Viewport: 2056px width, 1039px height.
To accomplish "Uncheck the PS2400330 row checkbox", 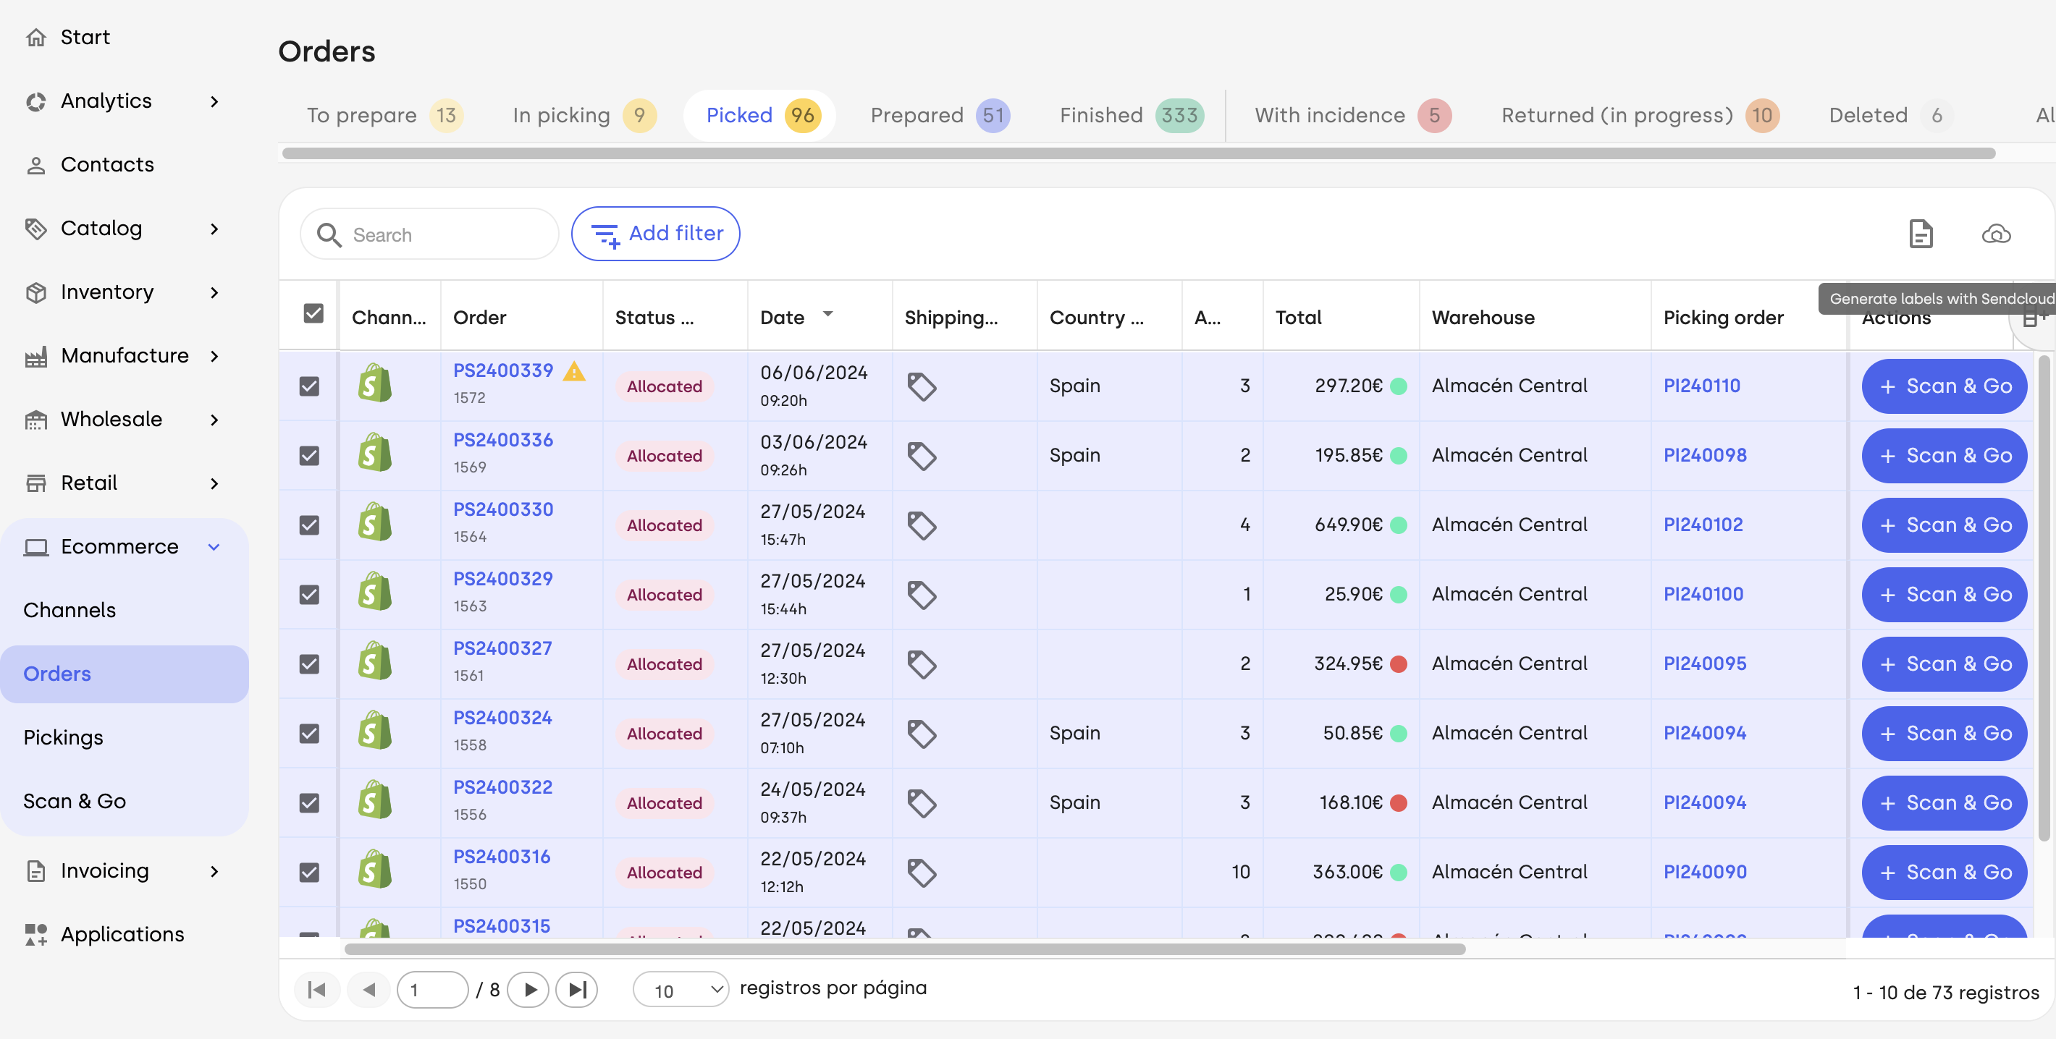I will coord(309,525).
